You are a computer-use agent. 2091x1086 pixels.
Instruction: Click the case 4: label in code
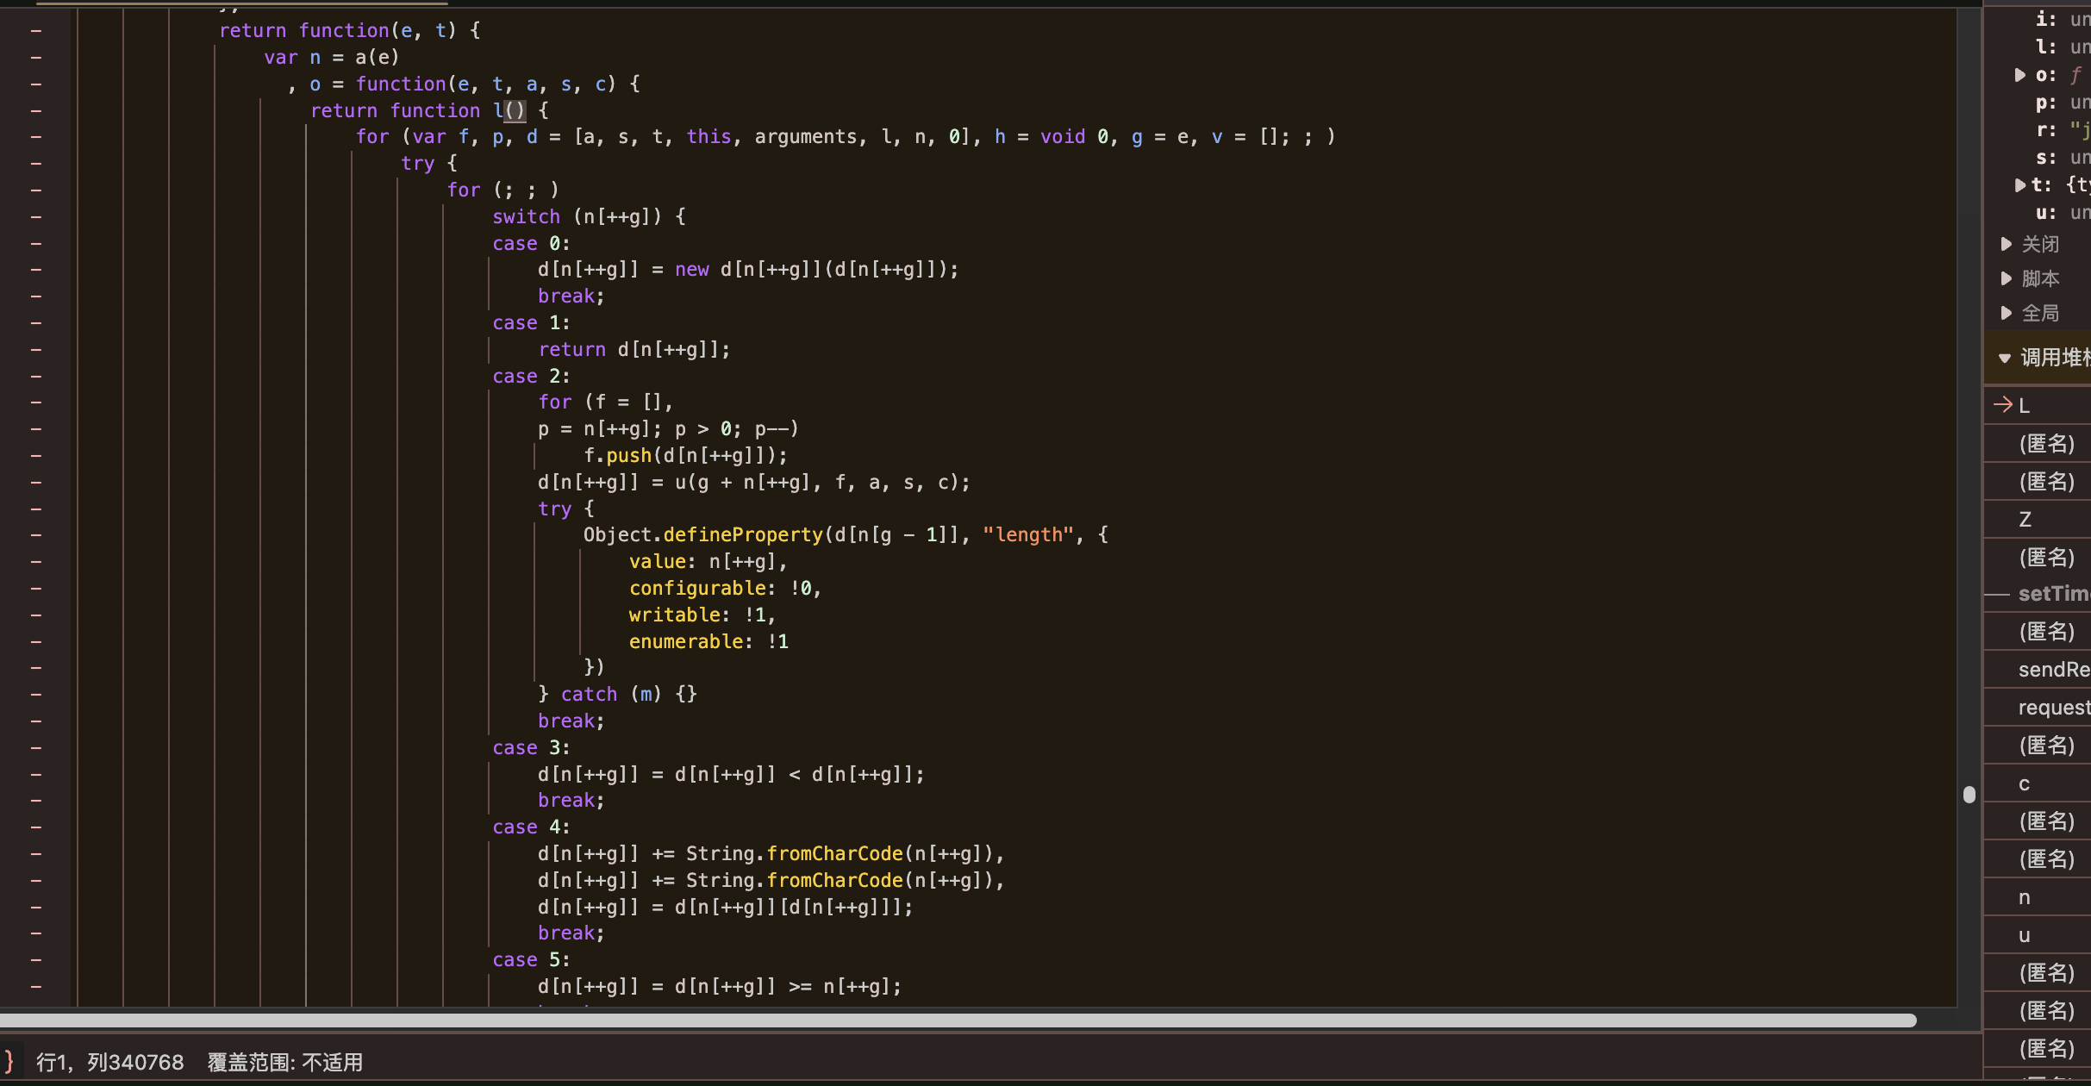click(531, 827)
